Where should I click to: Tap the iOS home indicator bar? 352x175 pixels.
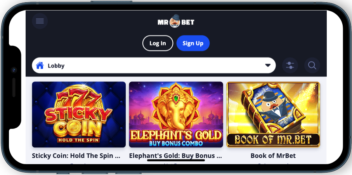click(x=176, y=160)
